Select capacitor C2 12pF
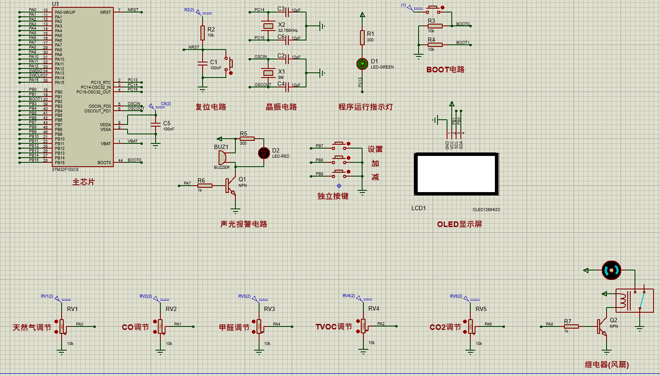Viewport: 660px width, 376px height. 288,59
